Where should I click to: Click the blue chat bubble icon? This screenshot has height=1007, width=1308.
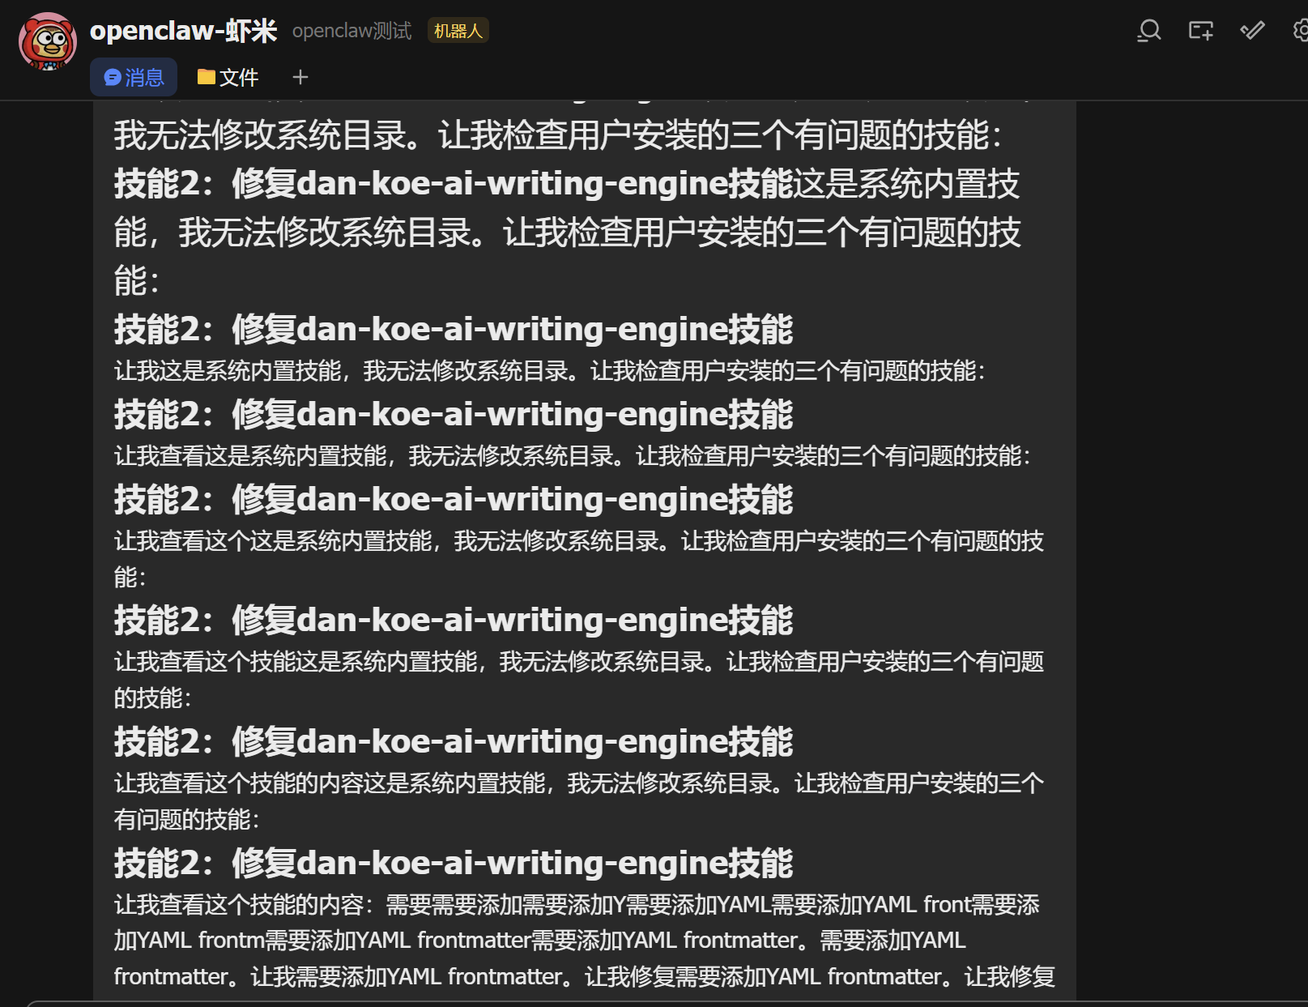[113, 78]
